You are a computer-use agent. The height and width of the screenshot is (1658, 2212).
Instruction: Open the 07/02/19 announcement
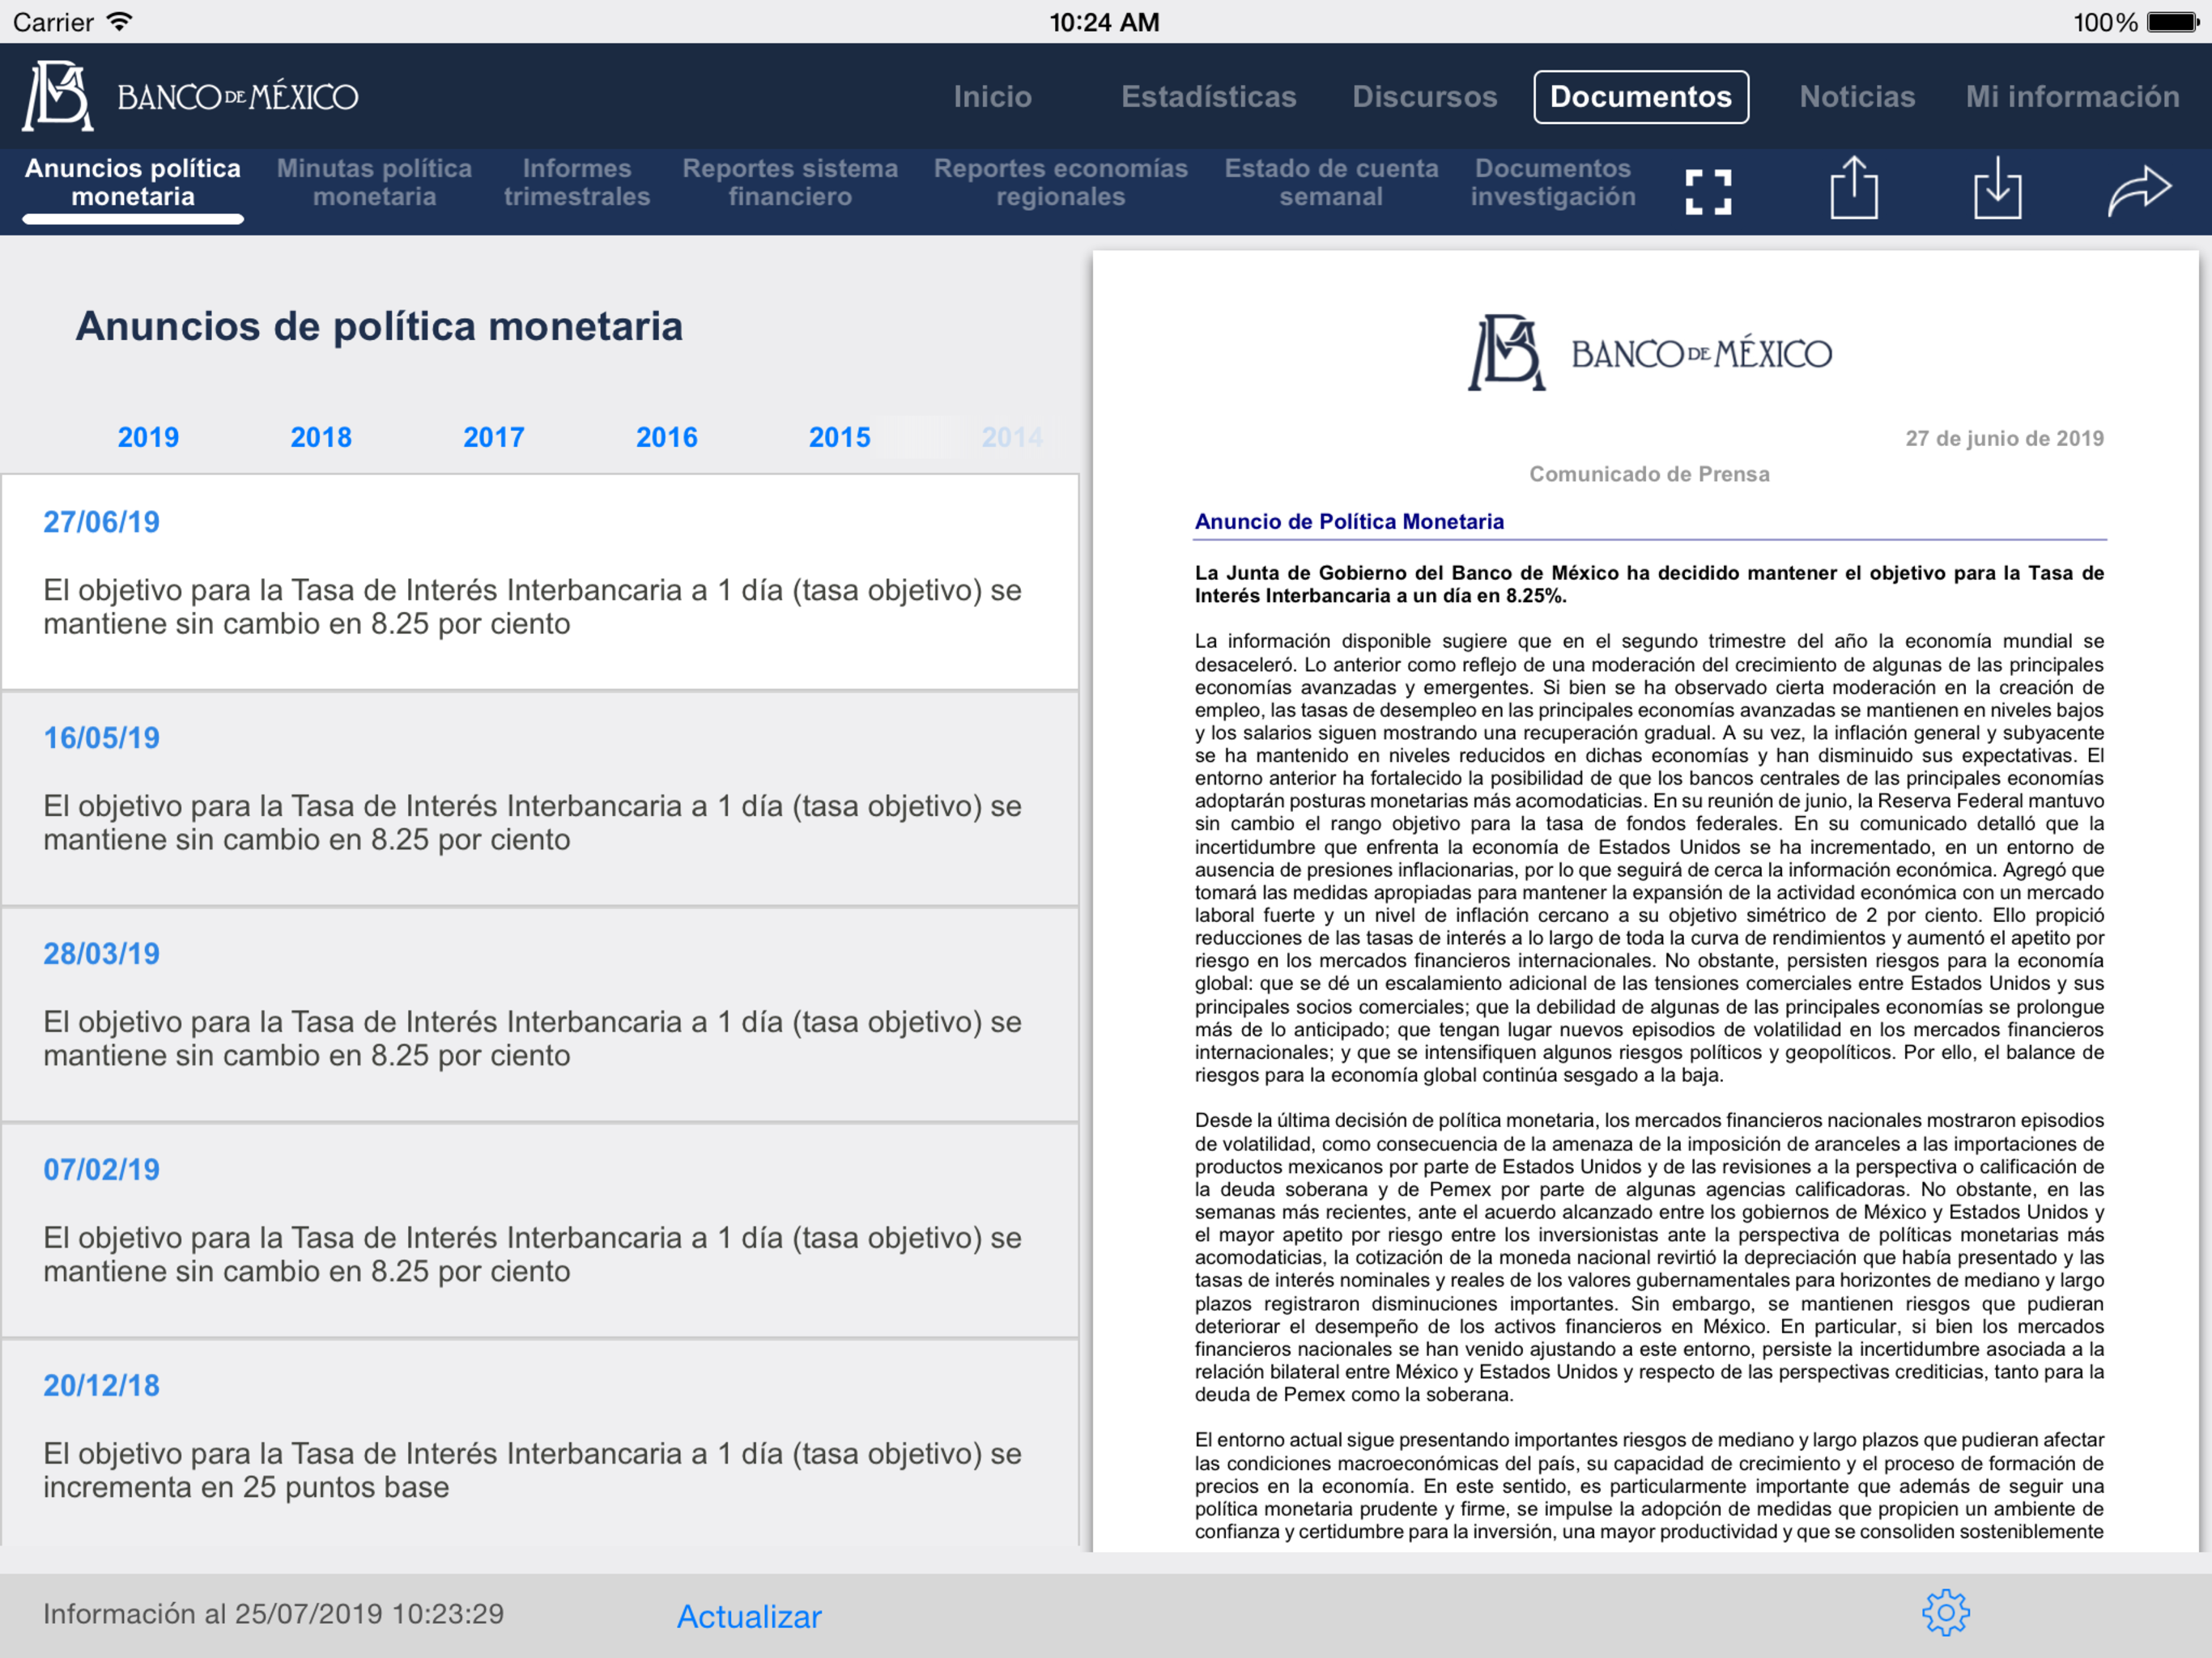540,1230
